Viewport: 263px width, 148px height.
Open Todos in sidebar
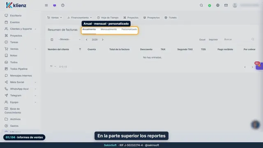[x=14, y=62]
